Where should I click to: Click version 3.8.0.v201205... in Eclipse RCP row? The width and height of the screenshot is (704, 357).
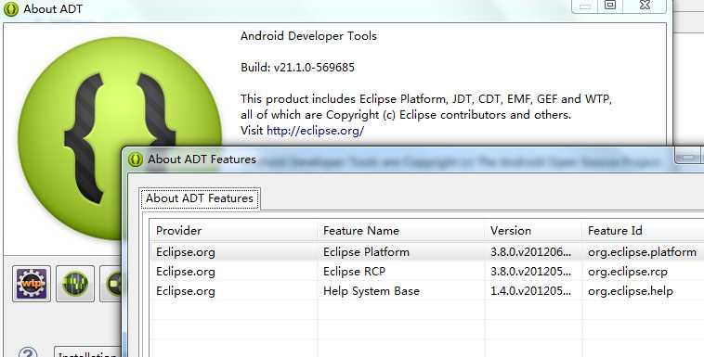pos(530,272)
